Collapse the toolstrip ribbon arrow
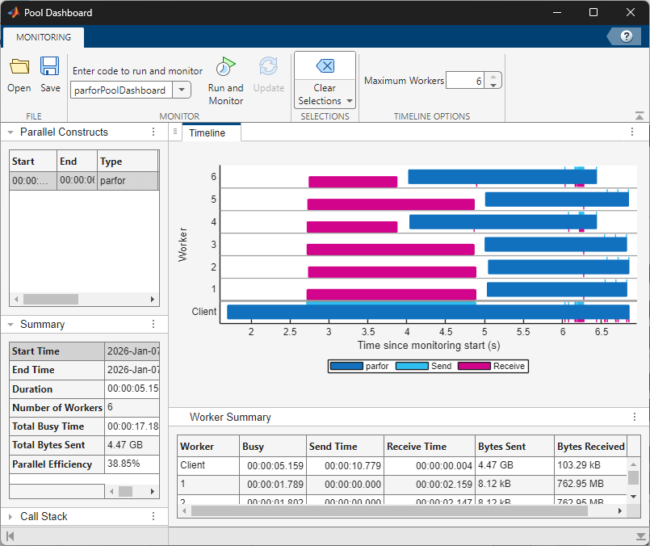The image size is (650, 546). click(639, 116)
